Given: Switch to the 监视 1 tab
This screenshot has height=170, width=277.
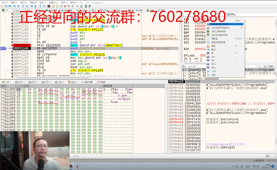Looking at the screenshot, I should point(73,82).
